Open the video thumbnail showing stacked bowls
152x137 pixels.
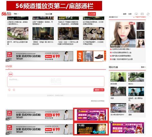(93, 33)
